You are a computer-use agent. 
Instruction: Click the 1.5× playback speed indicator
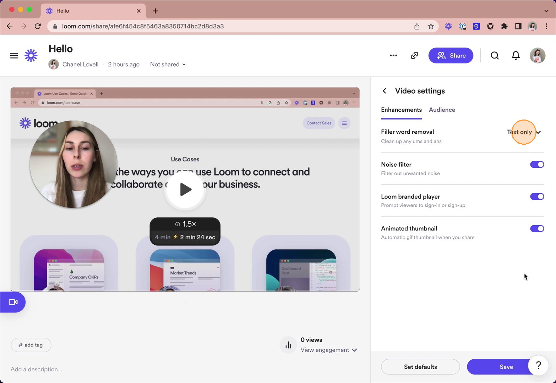pyautogui.click(x=185, y=224)
